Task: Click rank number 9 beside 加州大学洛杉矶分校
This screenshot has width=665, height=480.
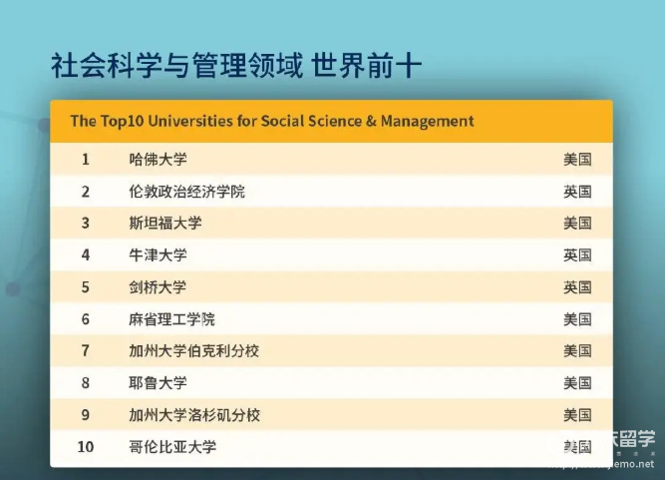Action: (x=86, y=415)
